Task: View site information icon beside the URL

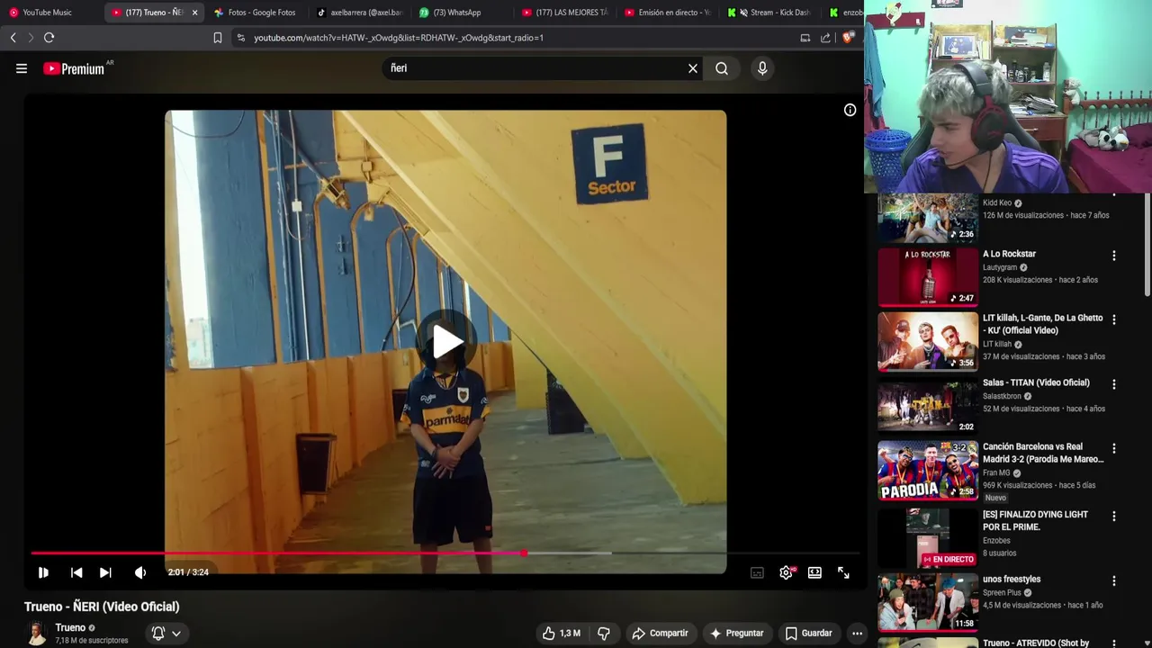Action: point(240,38)
